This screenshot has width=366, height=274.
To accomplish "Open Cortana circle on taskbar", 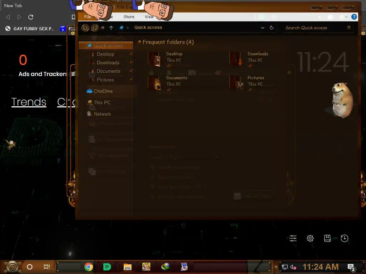I will pyautogui.click(x=30, y=267).
